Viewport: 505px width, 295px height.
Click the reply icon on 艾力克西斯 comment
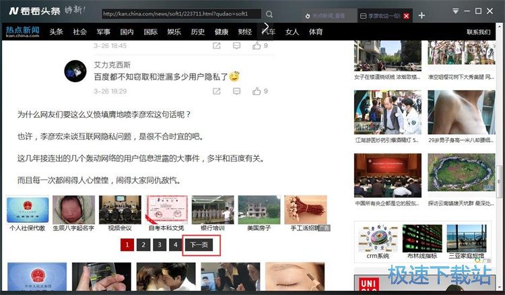(237, 92)
